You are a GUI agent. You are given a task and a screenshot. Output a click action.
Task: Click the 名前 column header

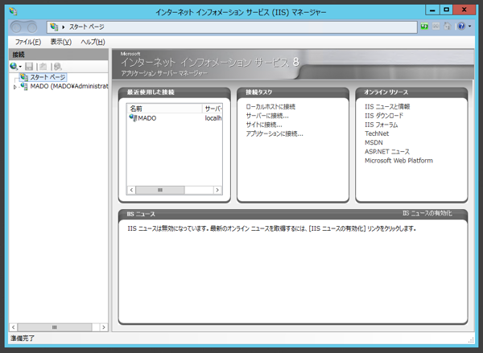click(x=164, y=109)
